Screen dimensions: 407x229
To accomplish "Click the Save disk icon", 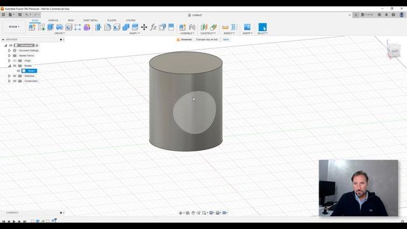I will pyautogui.click(x=20, y=15).
